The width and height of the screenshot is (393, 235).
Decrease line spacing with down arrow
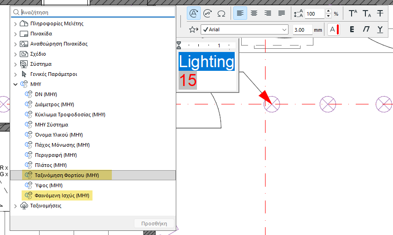pos(328,16)
